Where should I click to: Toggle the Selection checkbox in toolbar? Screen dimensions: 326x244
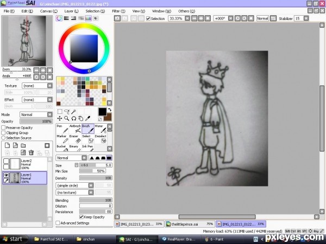click(148, 18)
